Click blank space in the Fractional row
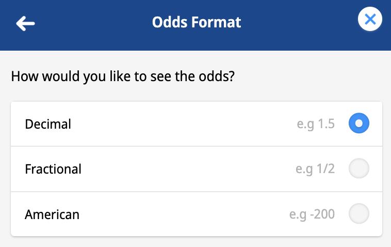The height and width of the screenshot is (247, 391). tap(187, 169)
